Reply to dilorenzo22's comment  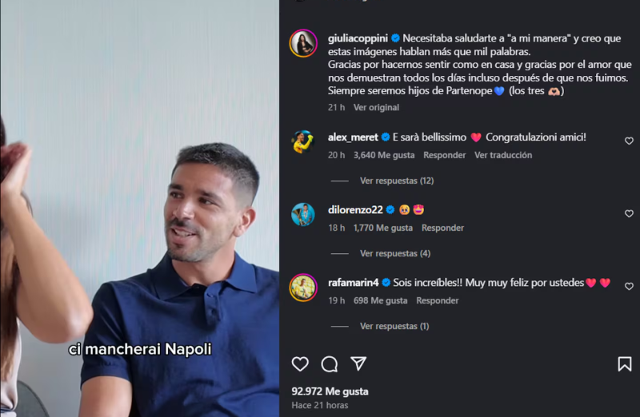point(442,228)
